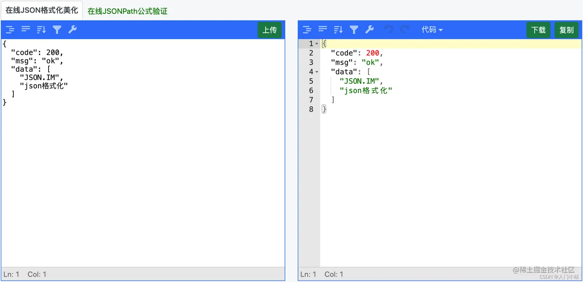Collapse the data array at line 4
583x282 pixels.
pos(317,72)
